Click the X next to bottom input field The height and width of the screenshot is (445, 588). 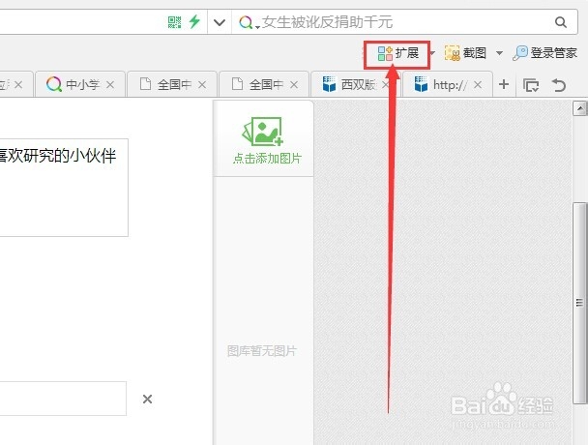pos(147,399)
